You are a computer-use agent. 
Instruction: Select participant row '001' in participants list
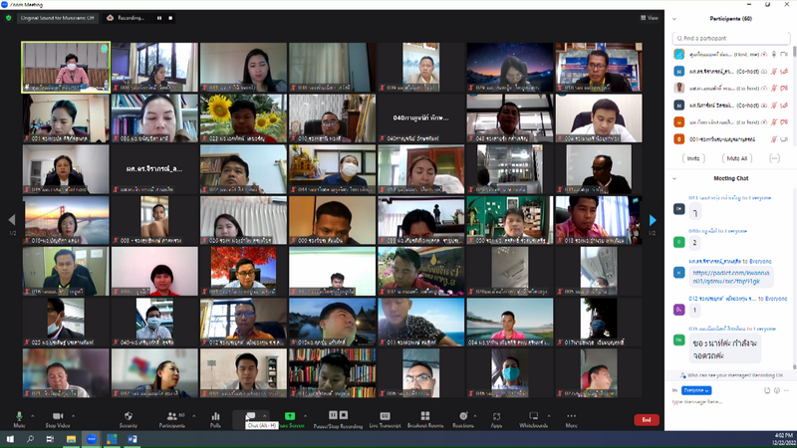point(730,138)
